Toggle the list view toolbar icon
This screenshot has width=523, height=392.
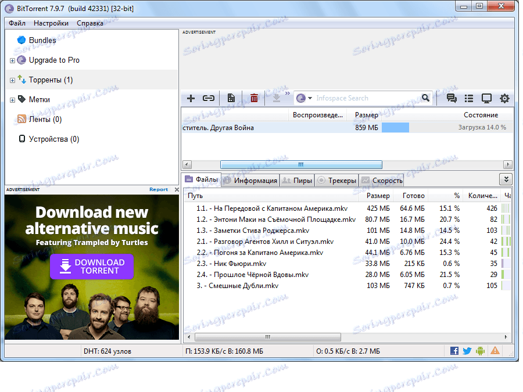click(469, 98)
